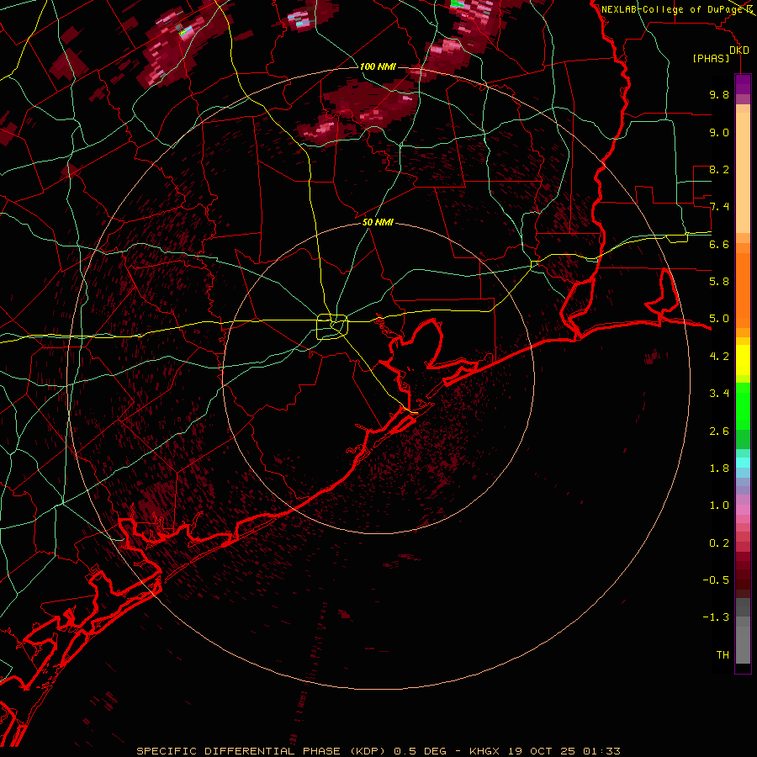Click the 1.0 value on the color scale
The image size is (757, 757).
(x=719, y=506)
